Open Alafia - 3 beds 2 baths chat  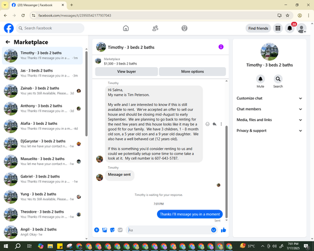point(42,126)
